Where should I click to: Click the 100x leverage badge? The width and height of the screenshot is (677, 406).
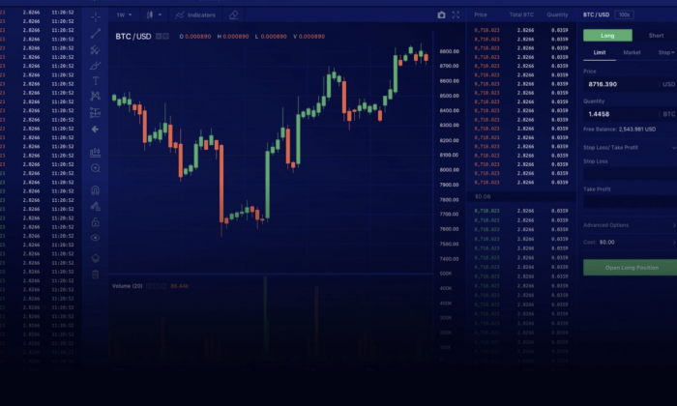[624, 14]
